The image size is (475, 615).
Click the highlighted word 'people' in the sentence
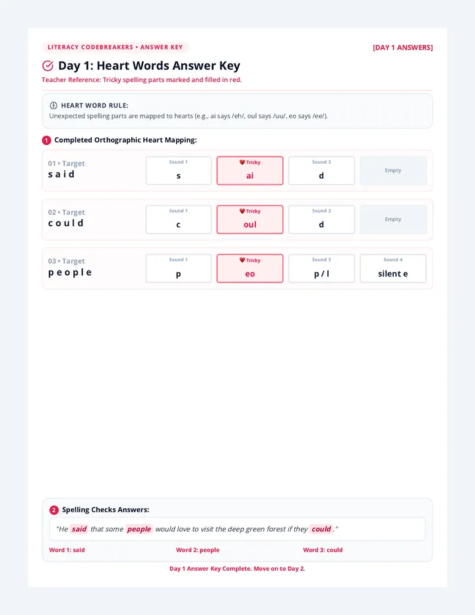click(x=139, y=529)
